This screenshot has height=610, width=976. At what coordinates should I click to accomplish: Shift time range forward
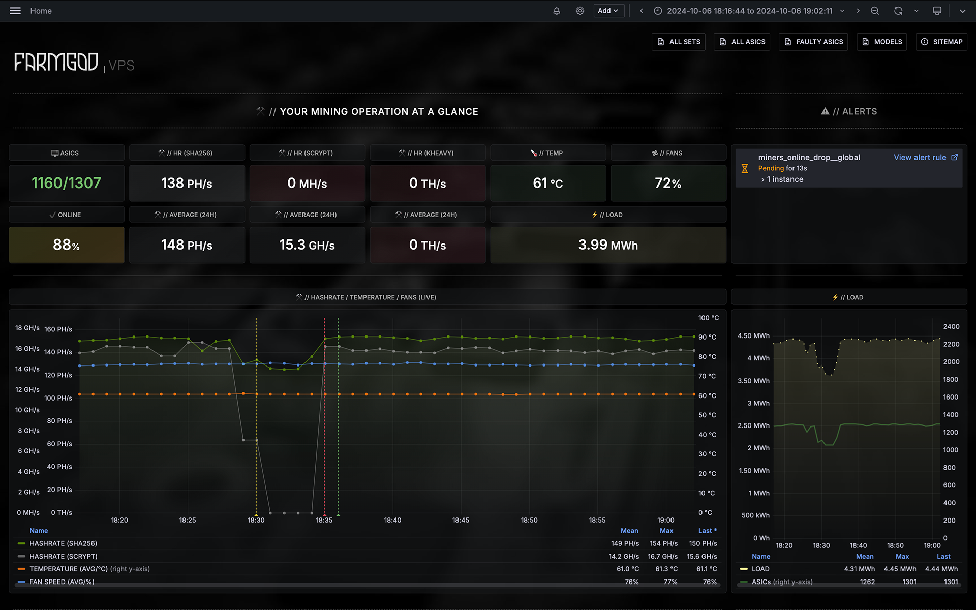(x=858, y=11)
